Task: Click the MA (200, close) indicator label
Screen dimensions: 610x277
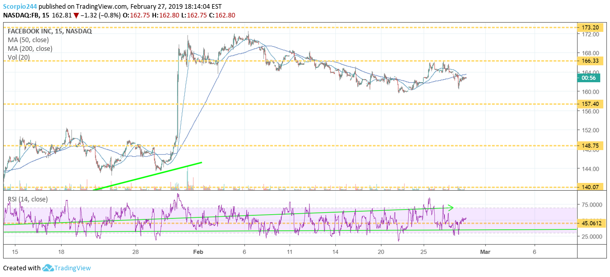Action: click(x=29, y=49)
